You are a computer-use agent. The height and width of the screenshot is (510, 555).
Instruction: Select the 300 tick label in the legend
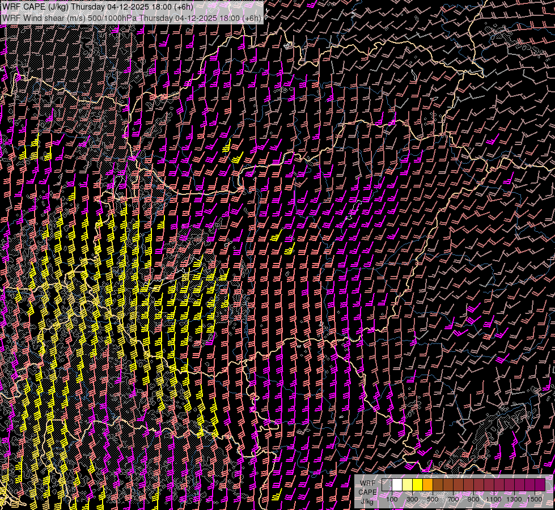click(412, 499)
